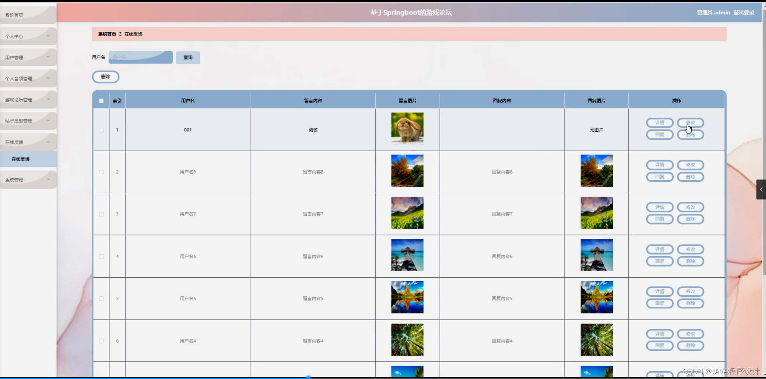The image size is (766, 379).
Task: Click 删除 for 用户名8 row
Action: tap(691, 177)
